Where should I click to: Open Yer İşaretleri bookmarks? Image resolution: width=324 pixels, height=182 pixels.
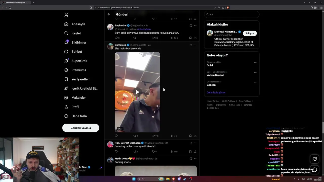[77, 79]
